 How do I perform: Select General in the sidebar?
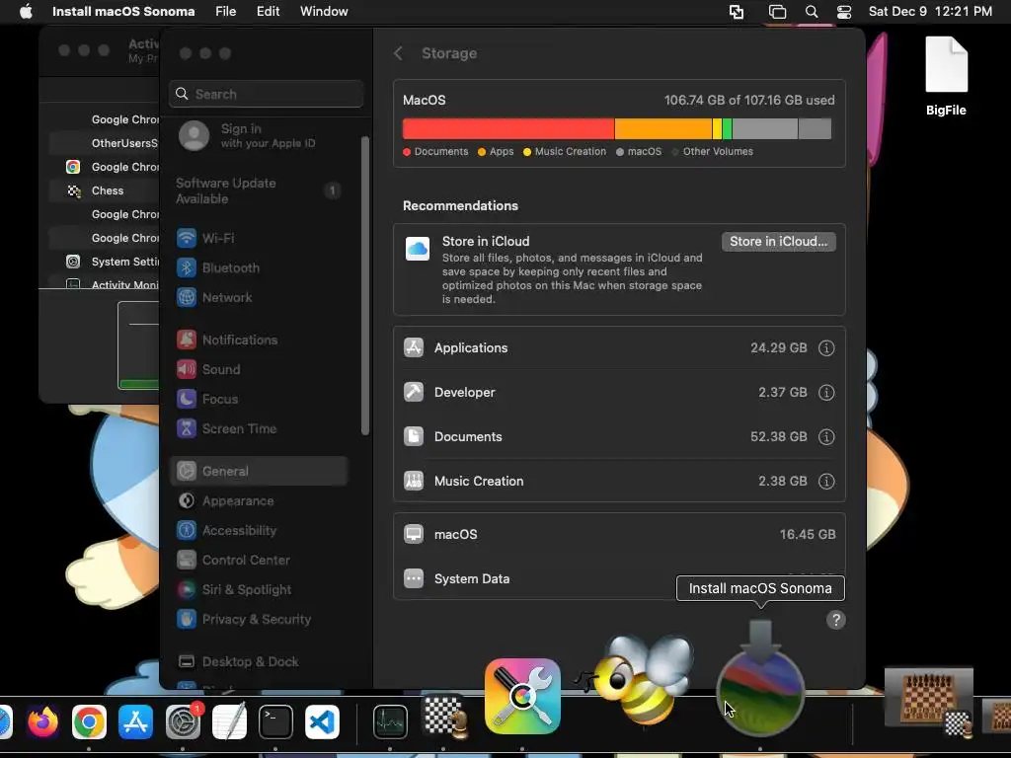[x=259, y=471]
